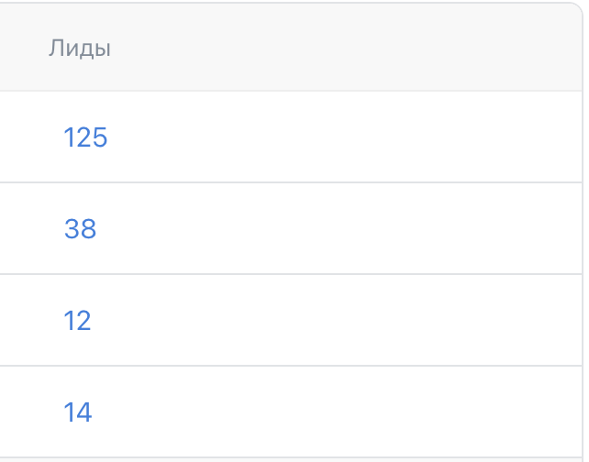Click the Лиды header label
Image resolution: width=589 pixels, height=462 pixels.
click(80, 49)
